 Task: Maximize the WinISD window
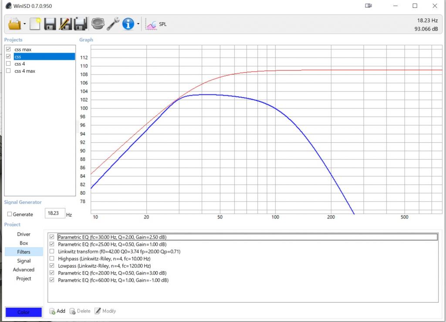tap(415, 6)
